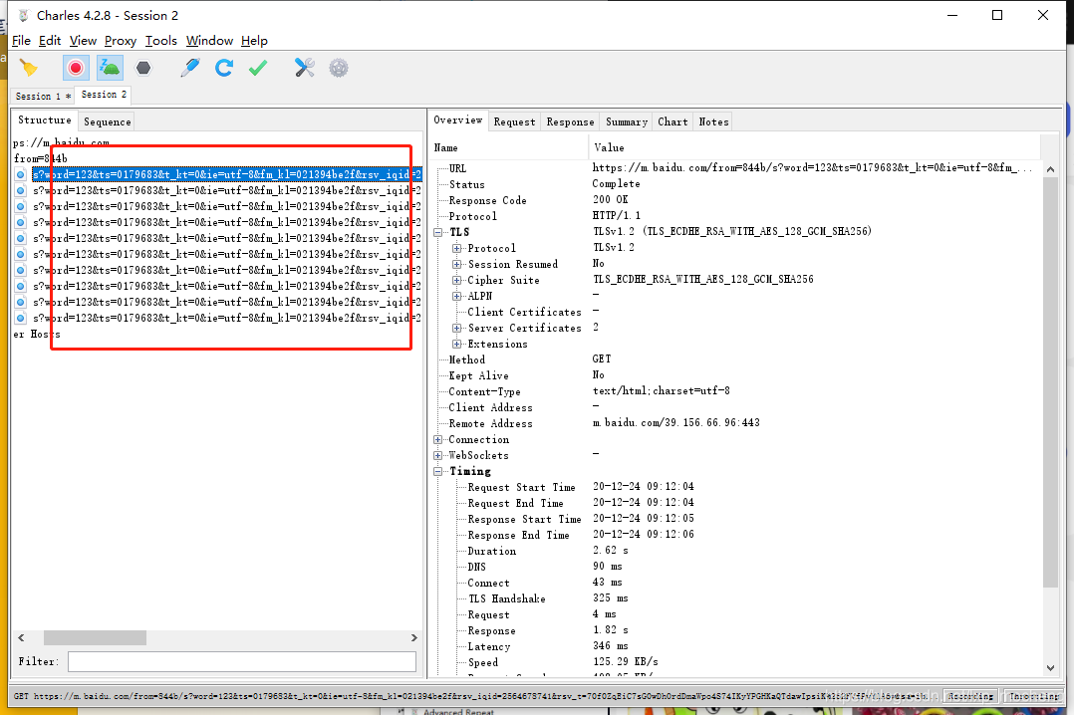Collapse the Timing section
This screenshot has height=715, width=1074.
438,471
